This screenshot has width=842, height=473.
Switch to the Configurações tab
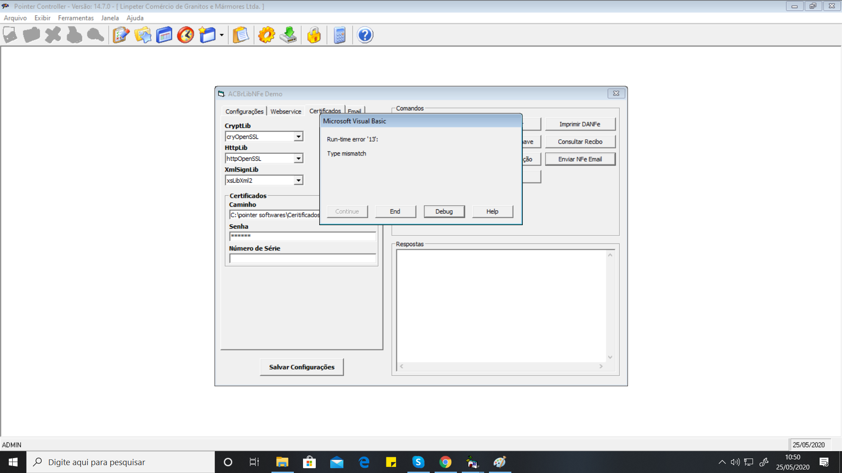pyautogui.click(x=244, y=111)
